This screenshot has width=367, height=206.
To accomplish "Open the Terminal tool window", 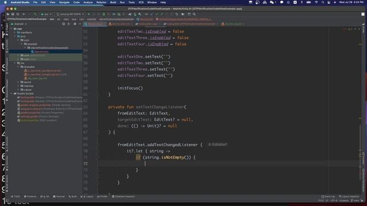I will pyautogui.click(x=58, y=197).
